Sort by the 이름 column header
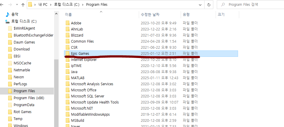 coord(68,14)
